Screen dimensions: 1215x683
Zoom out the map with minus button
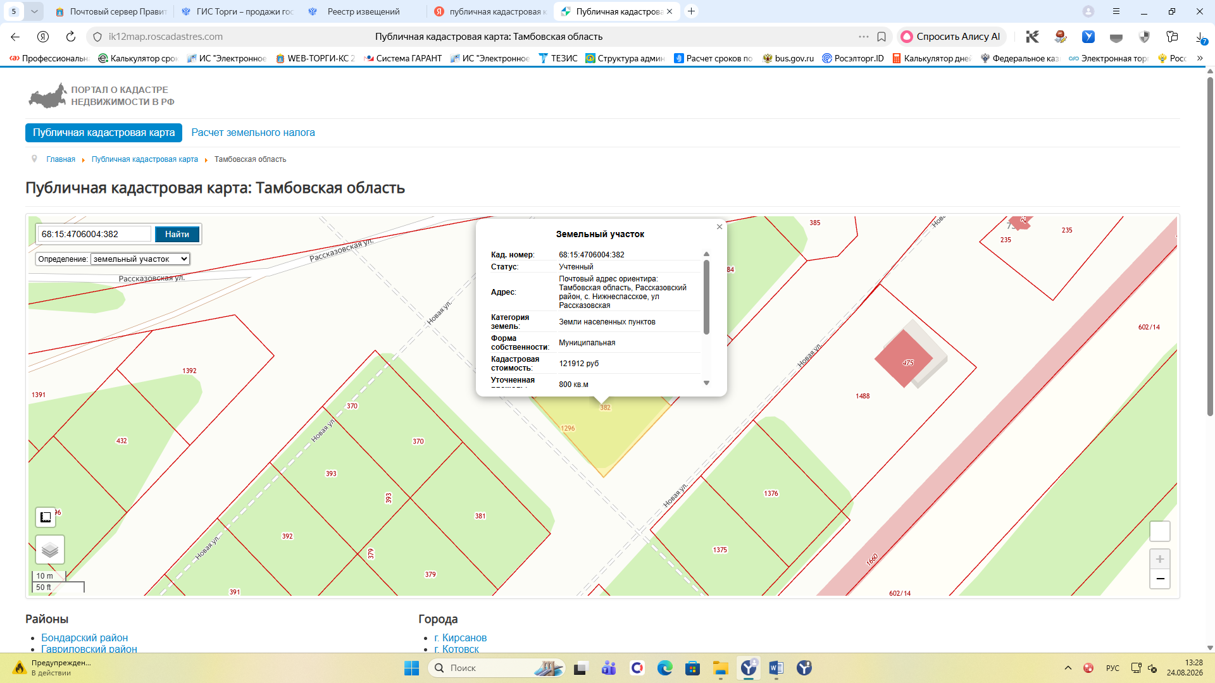[1160, 579]
